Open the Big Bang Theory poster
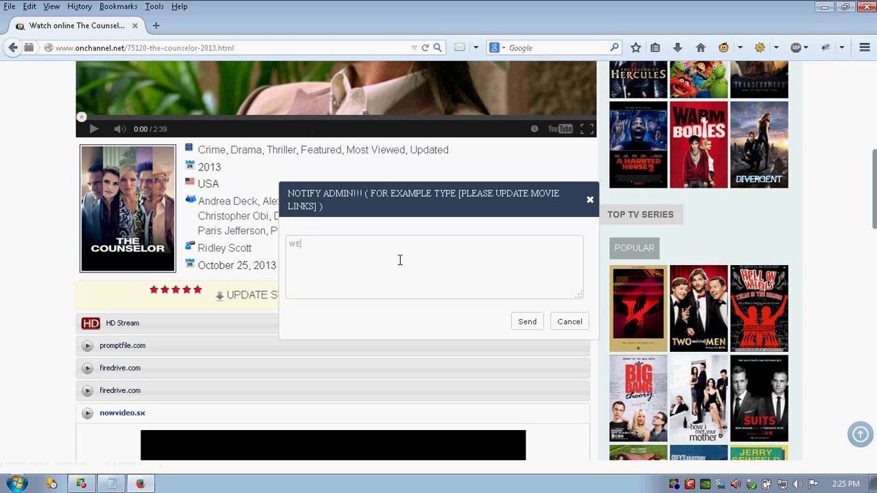 point(638,399)
